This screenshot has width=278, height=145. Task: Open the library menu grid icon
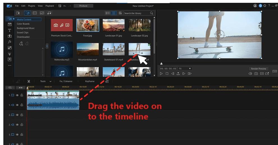pos(120,13)
